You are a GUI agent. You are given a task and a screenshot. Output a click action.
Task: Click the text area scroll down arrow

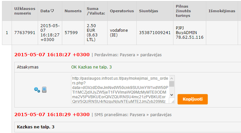click(x=172, y=95)
